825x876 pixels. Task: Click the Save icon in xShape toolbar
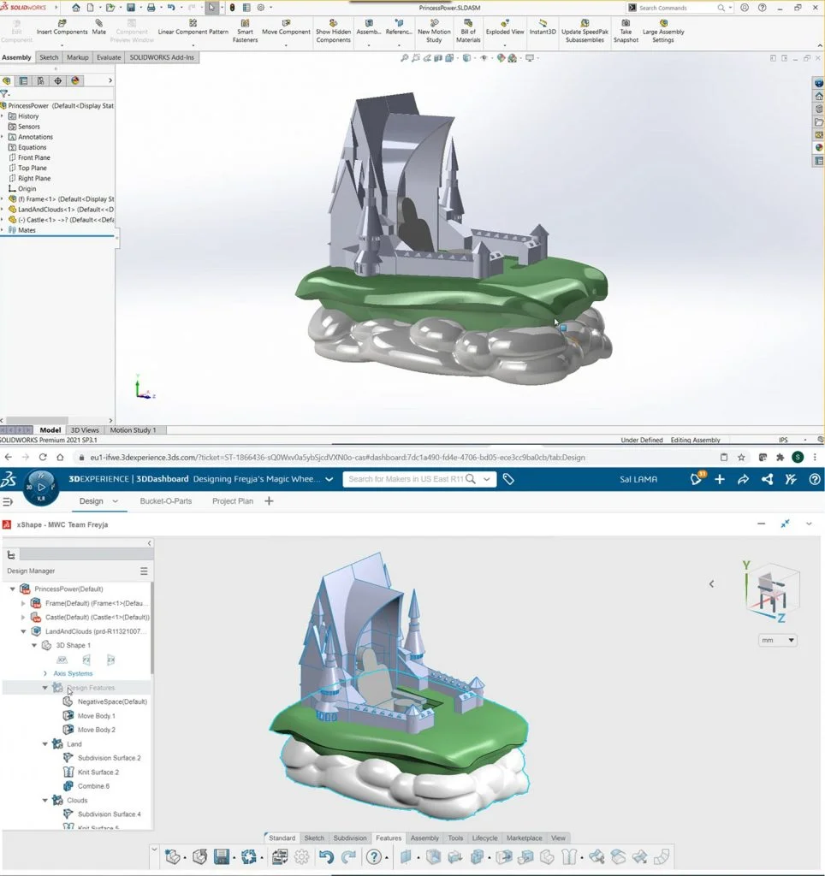point(222,857)
